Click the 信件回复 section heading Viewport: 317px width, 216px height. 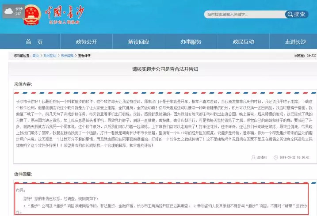click(23, 174)
